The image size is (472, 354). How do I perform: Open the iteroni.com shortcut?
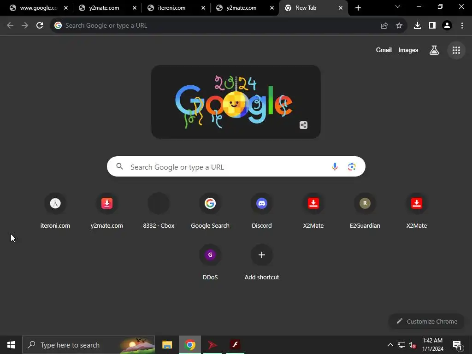55,211
